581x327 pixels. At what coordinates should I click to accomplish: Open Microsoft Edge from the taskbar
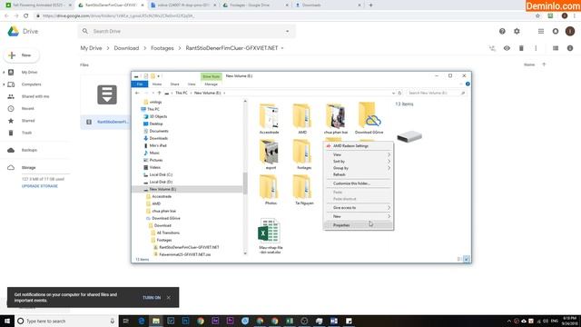[x=142, y=321]
